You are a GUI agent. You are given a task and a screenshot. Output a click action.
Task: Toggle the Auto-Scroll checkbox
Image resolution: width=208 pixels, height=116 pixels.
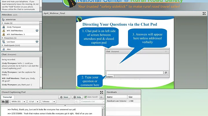click(x=86, y=97)
